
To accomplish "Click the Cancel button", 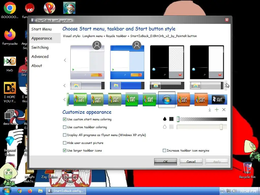I will (191, 162).
